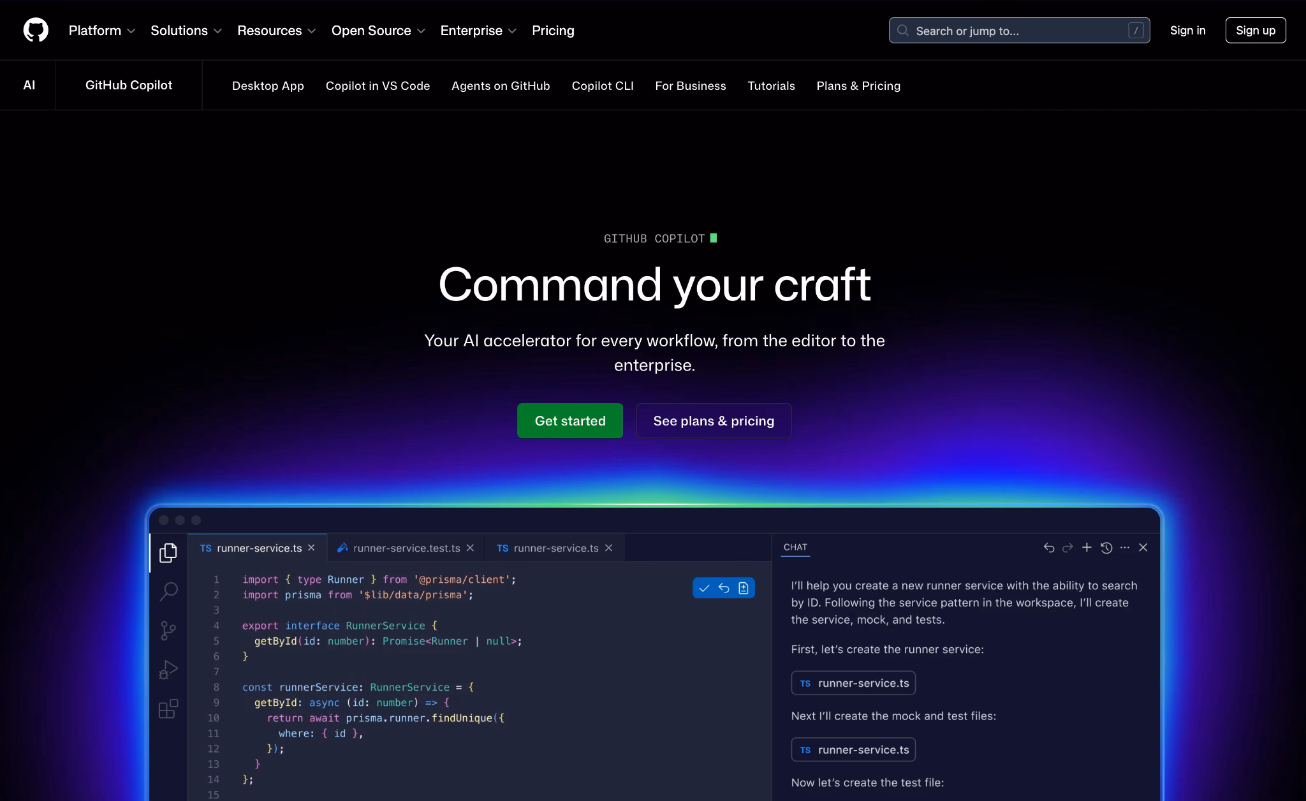The height and width of the screenshot is (801, 1306).
Task: Open the For Business link
Action: click(x=691, y=85)
